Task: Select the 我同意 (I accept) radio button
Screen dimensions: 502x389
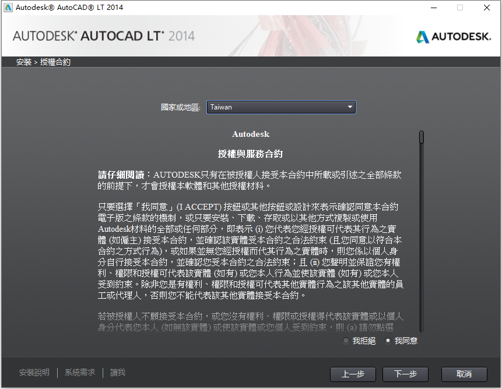Action: (388, 341)
